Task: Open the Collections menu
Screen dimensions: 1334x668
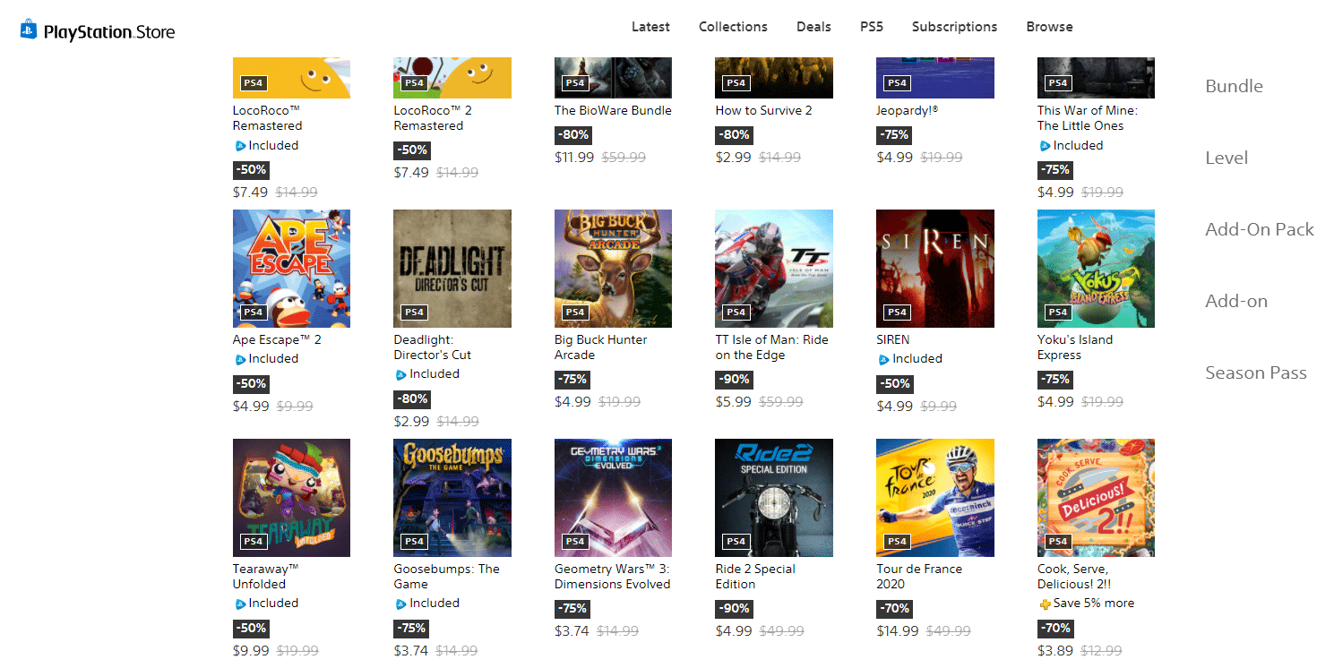Action: (x=733, y=27)
